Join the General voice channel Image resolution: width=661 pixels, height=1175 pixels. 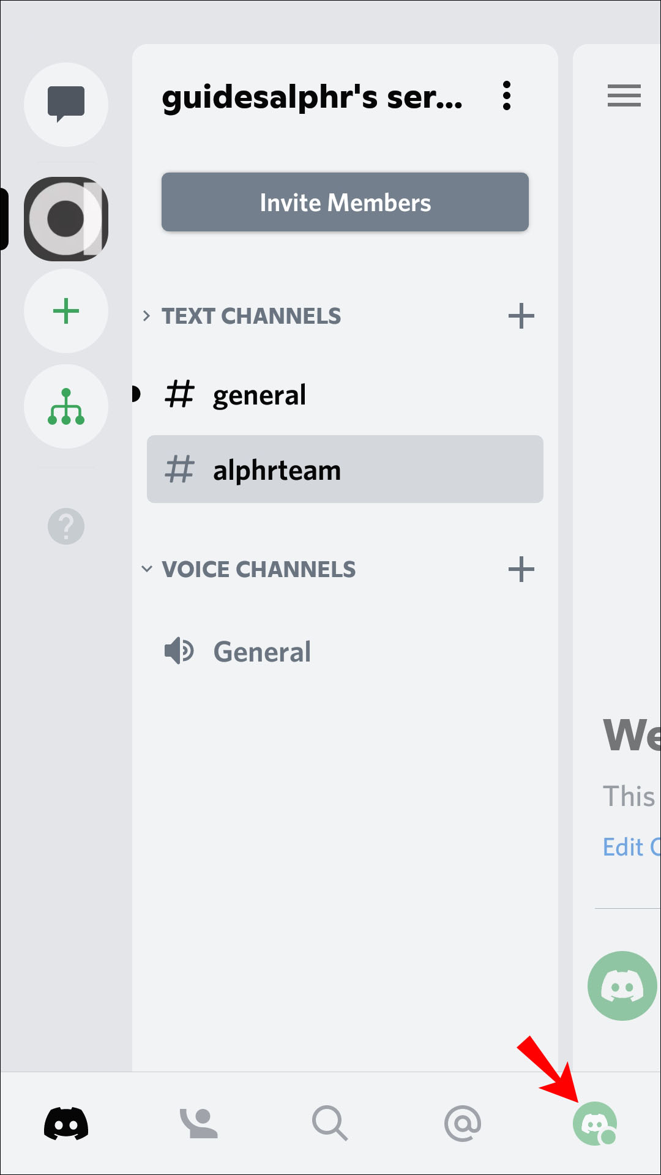[262, 652]
